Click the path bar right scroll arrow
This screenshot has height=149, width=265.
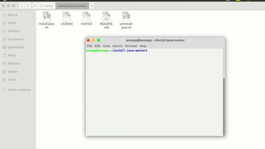tap(92, 6)
